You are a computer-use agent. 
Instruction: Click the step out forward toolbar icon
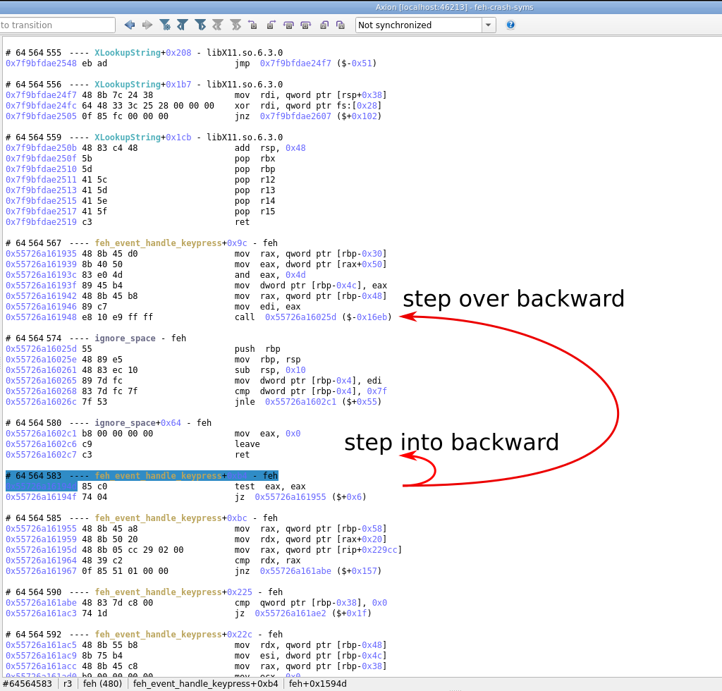click(x=341, y=25)
